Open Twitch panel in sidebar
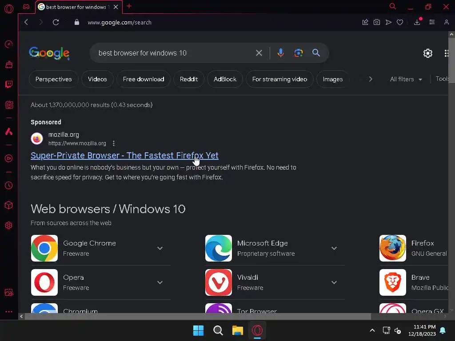 tap(9, 85)
